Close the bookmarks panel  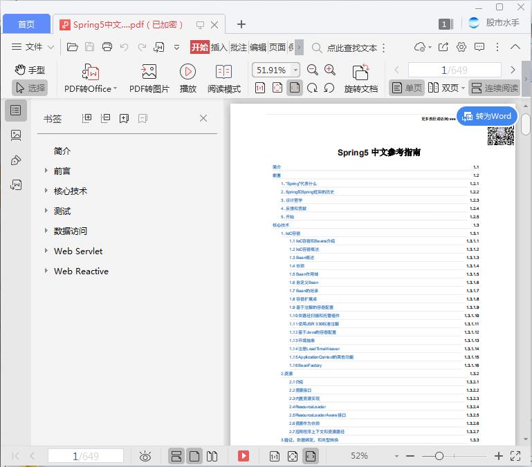pos(203,118)
